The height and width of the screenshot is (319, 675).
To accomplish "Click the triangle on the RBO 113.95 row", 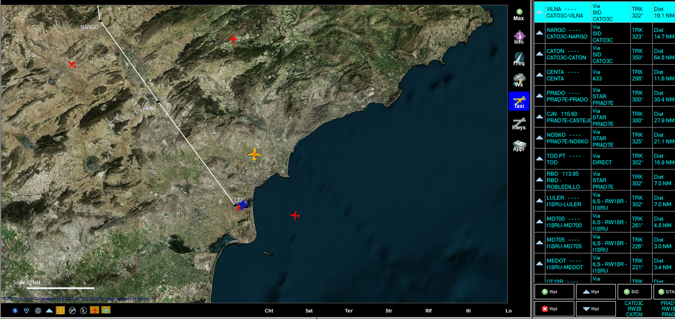I will click(x=539, y=180).
